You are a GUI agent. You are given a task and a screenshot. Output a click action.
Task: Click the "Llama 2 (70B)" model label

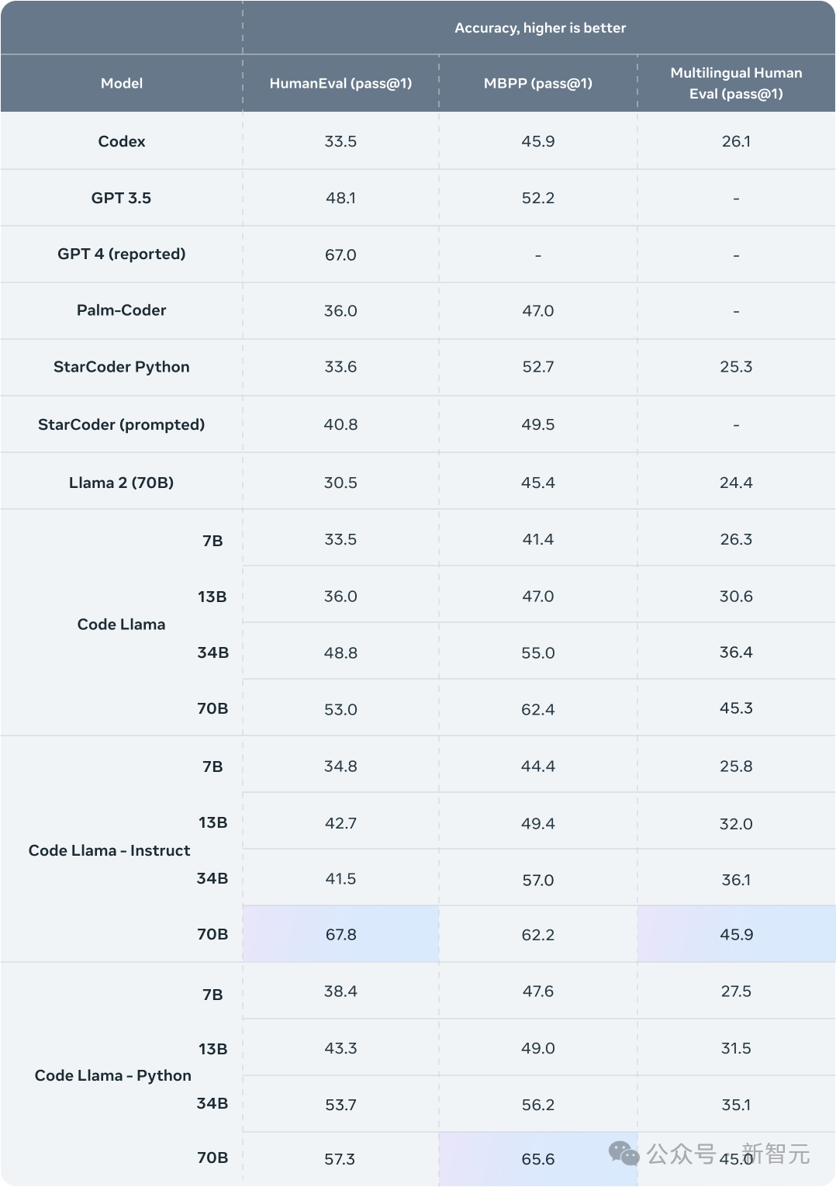[122, 483]
